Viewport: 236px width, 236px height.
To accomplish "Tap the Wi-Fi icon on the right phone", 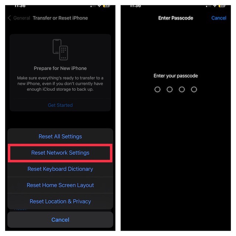I will click(x=215, y=6).
